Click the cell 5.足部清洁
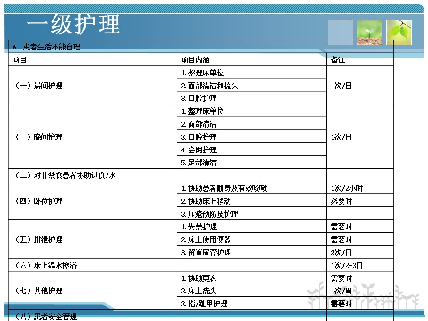Image resolution: width=428 pixels, height=321 pixels. [x=251, y=162]
